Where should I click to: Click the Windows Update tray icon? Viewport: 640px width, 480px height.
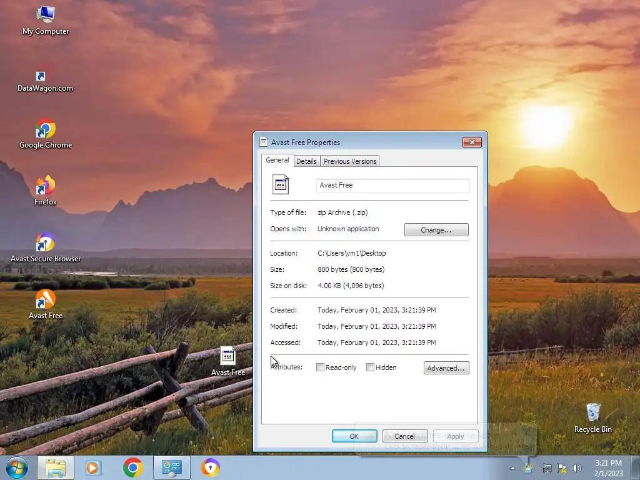pos(528,469)
